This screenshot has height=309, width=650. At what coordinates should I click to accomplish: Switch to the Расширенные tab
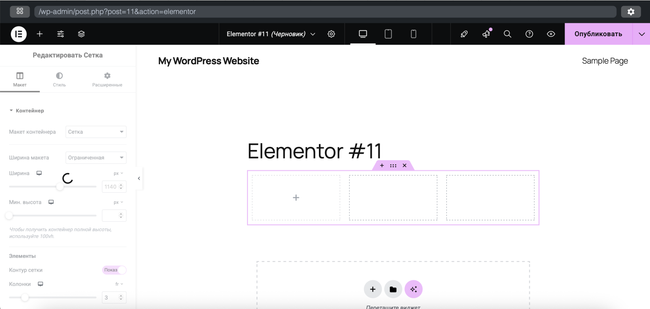coord(107,79)
